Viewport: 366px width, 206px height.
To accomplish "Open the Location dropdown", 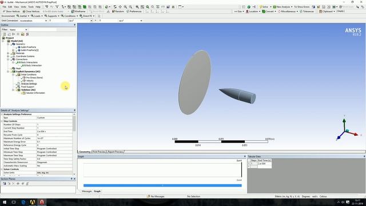I will point(253,11).
